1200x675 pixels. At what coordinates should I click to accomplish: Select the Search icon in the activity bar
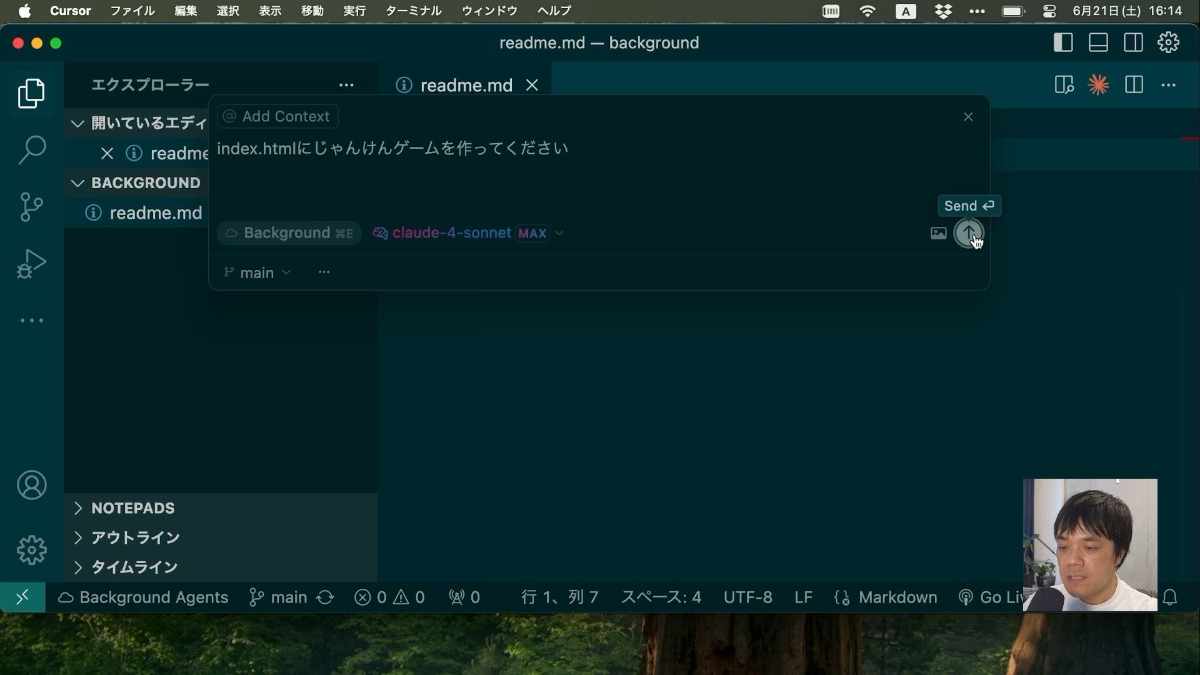(x=31, y=150)
